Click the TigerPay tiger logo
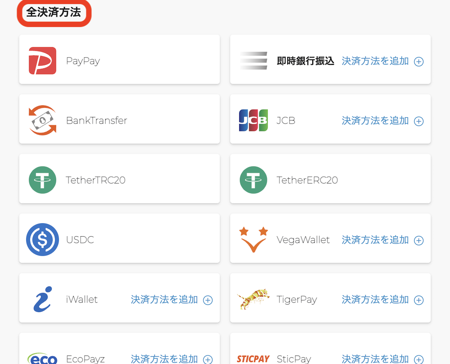450x364 pixels. 253,299
